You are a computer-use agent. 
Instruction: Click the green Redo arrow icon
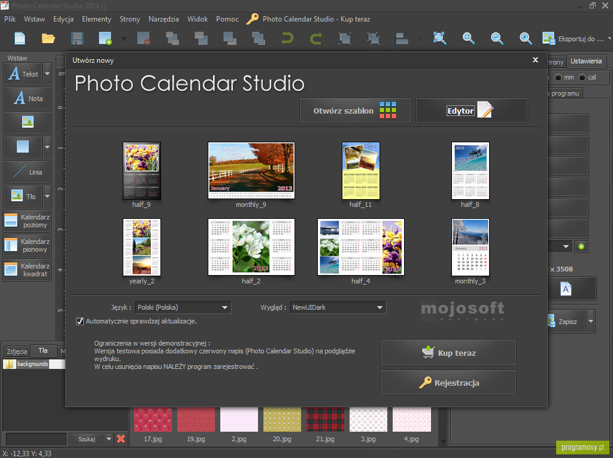(x=316, y=38)
